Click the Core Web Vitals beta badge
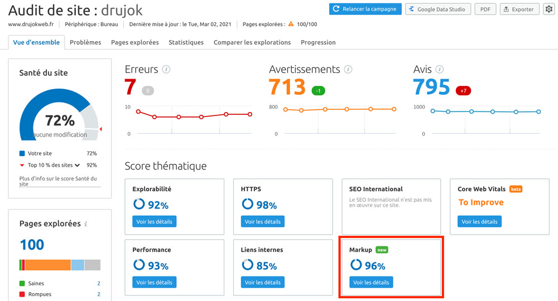The width and height of the screenshot is (558, 301). pyautogui.click(x=516, y=189)
